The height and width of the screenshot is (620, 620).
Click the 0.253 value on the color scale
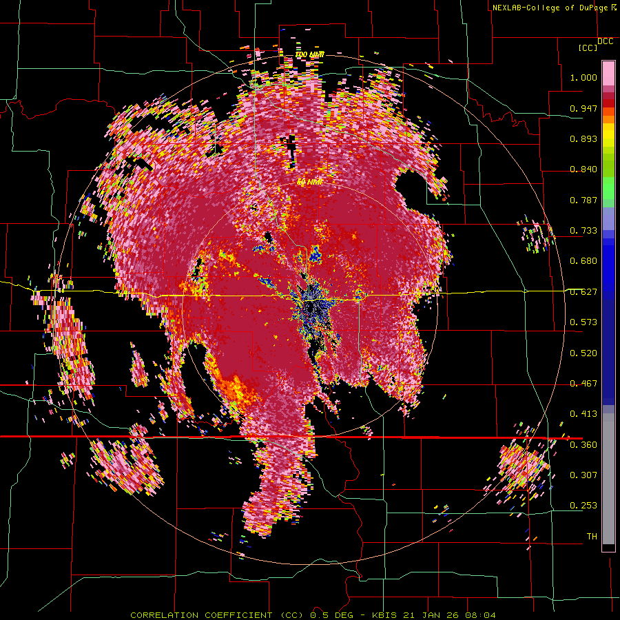[583, 506]
